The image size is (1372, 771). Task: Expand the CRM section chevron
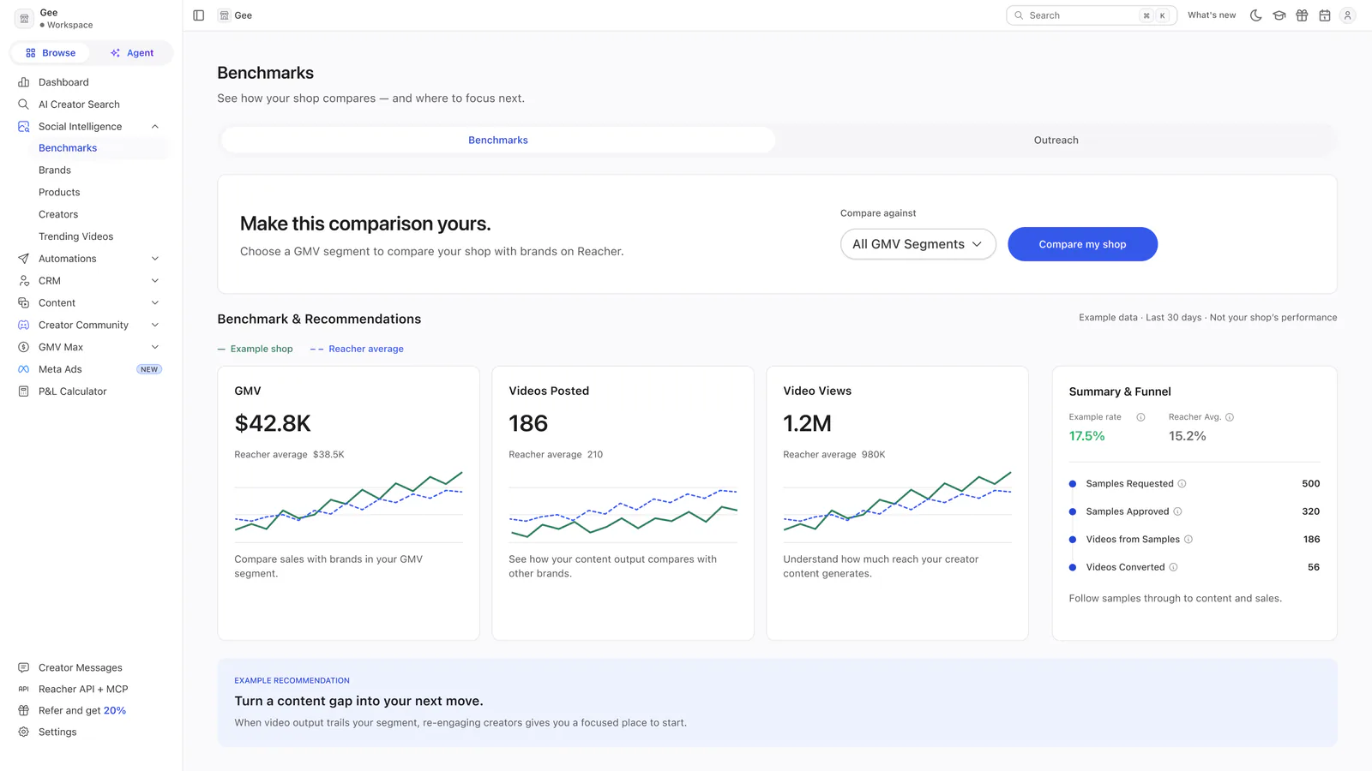155,281
